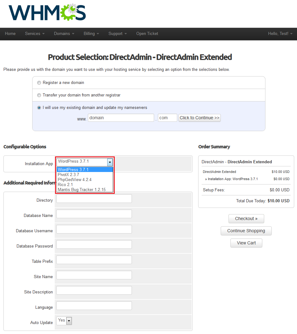Focus the Directory input field

94,199
